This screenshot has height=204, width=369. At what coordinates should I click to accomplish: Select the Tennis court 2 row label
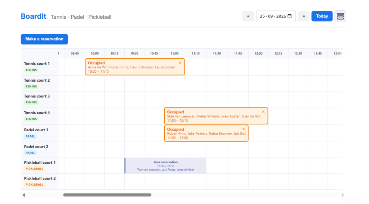[x=37, y=80]
